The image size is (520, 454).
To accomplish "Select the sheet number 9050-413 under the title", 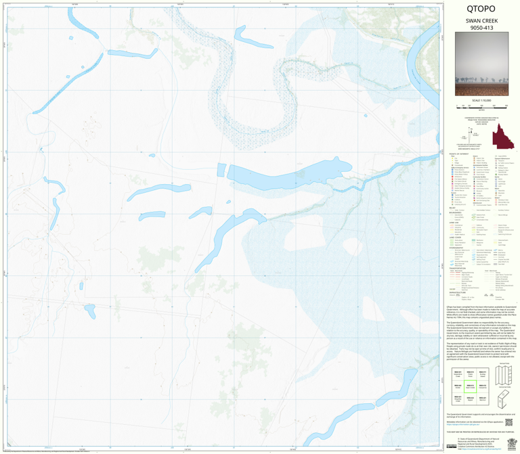I will 481,28.
